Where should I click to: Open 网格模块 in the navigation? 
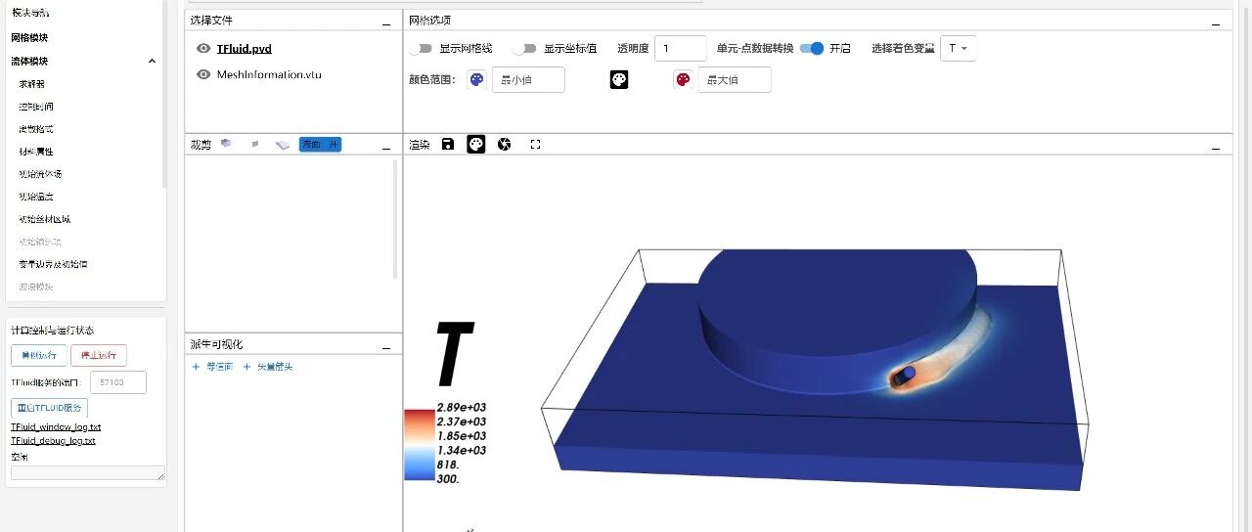[29, 37]
